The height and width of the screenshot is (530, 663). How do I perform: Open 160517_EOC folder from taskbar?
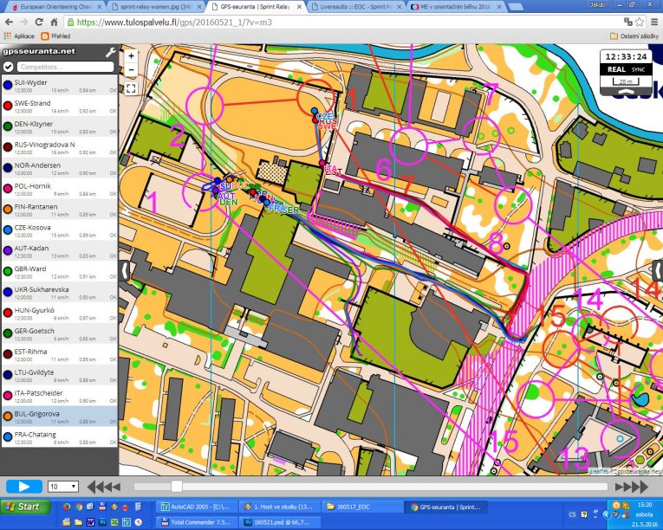[x=362, y=507]
